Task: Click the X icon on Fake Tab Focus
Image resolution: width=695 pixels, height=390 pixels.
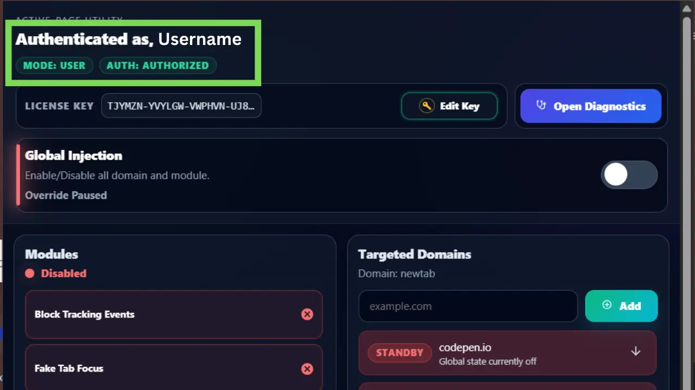Action: pyautogui.click(x=307, y=369)
